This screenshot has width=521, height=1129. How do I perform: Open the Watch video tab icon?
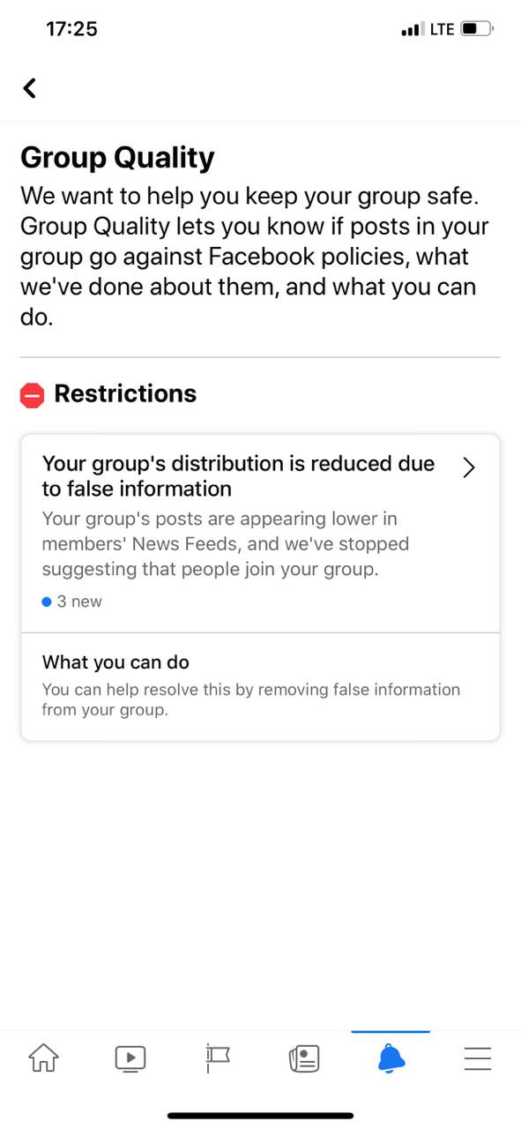[x=130, y=1058]
